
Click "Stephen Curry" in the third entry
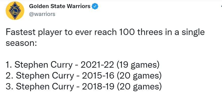click(45, 87)
